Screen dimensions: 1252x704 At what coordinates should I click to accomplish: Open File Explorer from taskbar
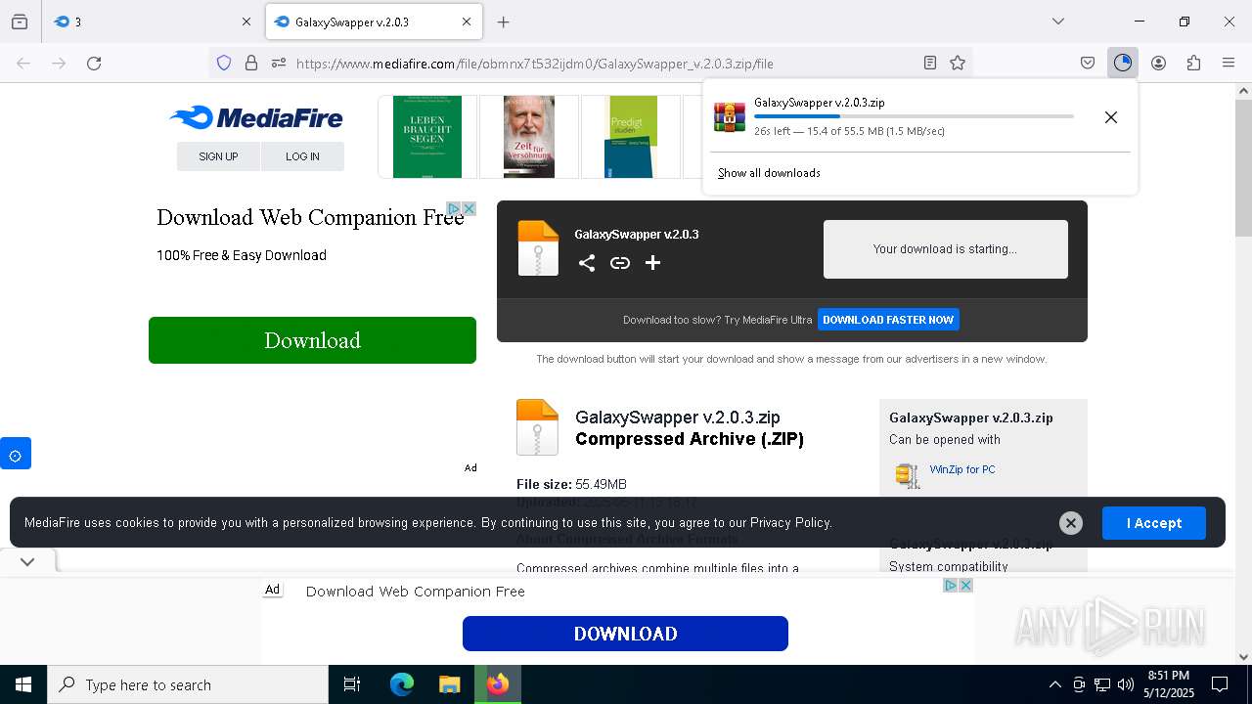(449, 684)
